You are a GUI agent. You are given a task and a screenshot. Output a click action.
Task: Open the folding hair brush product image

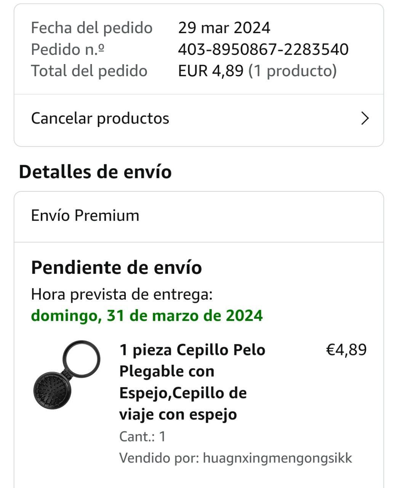[x=67, y=375]
